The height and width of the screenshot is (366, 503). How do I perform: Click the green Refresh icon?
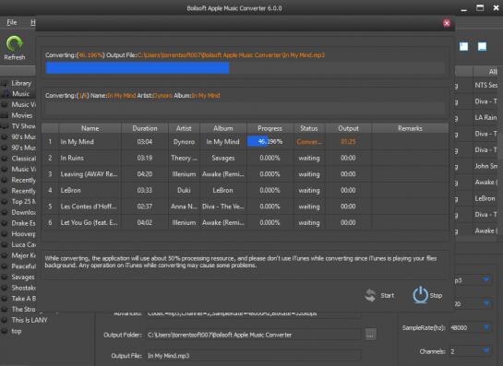pyautogui.click(x=14, y=43)
